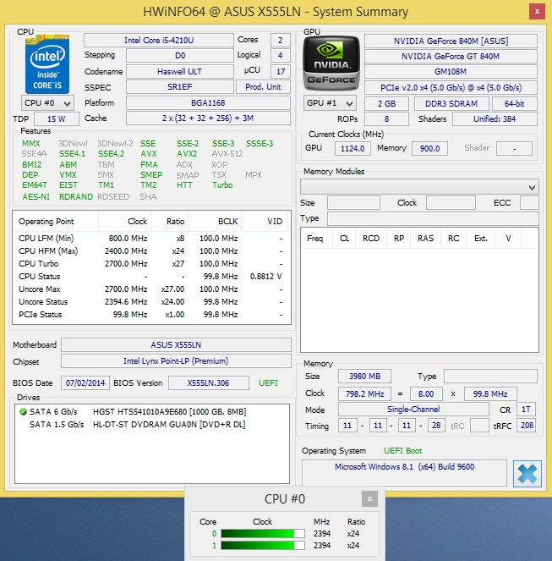Click the BIOS version X555LN.306 field
The width and height of the screenshot is (552, 561).
(209, 382)
